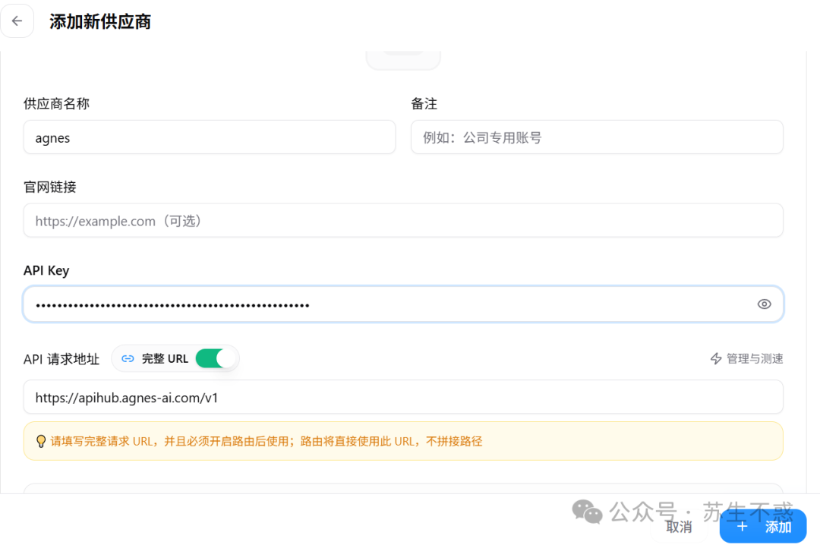Focus the 供应商名称 field containing agnes

(210, 137)
